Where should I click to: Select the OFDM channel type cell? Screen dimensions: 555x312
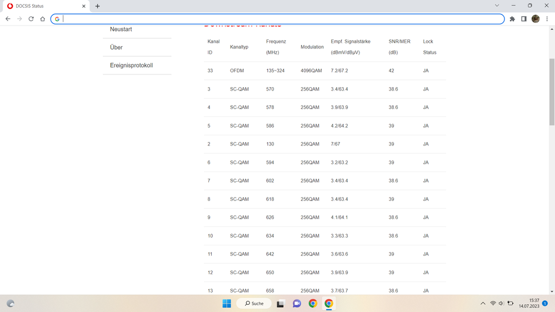point(237,71)
